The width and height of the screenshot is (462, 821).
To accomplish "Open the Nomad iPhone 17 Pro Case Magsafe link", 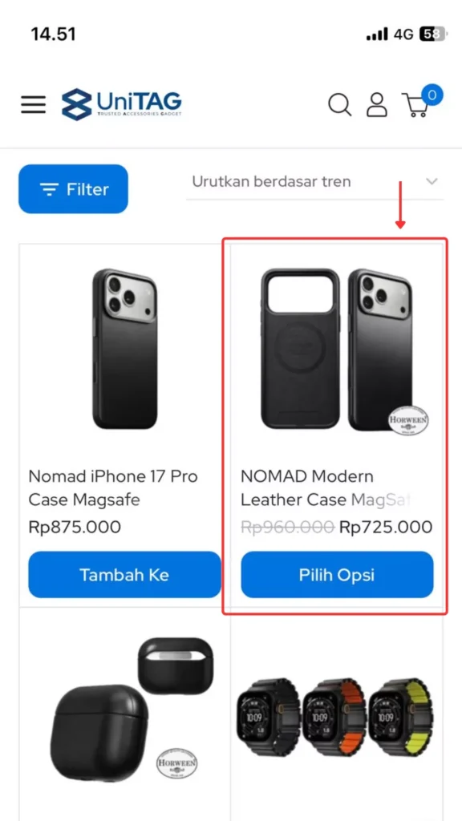I will point(113,488).
